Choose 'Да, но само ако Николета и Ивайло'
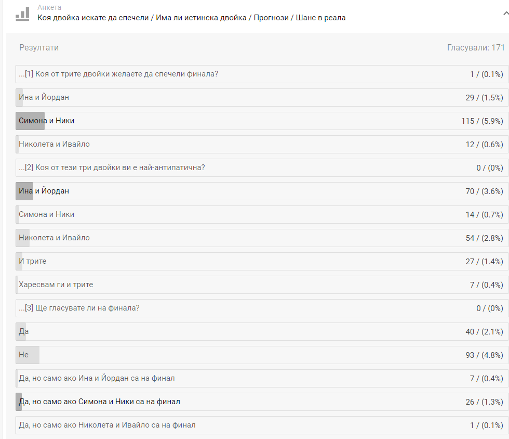Image resolution: width=509 pixels, height=439 pixels. click(x=262, y=425)
